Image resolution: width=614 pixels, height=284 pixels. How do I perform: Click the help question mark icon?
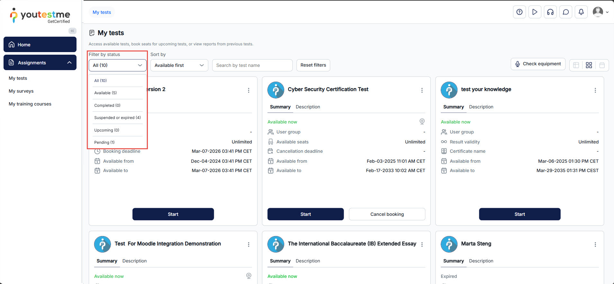point(519,12)
